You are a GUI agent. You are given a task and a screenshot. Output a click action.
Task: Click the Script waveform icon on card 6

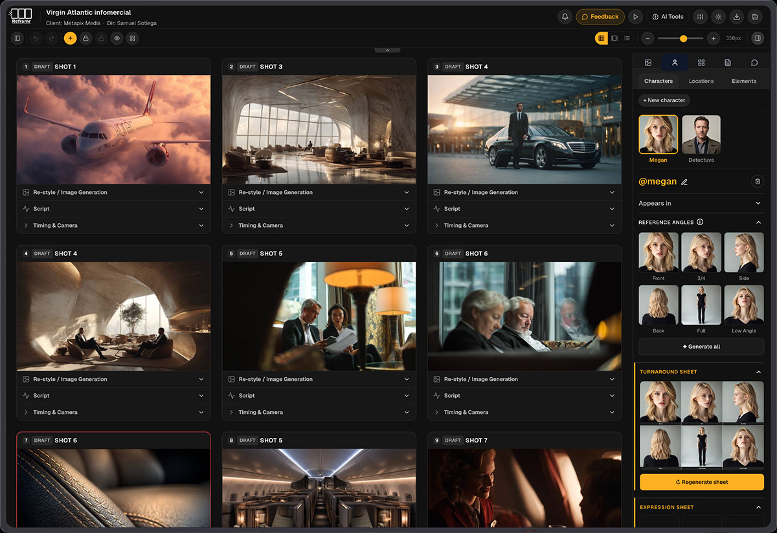point(436,395)
